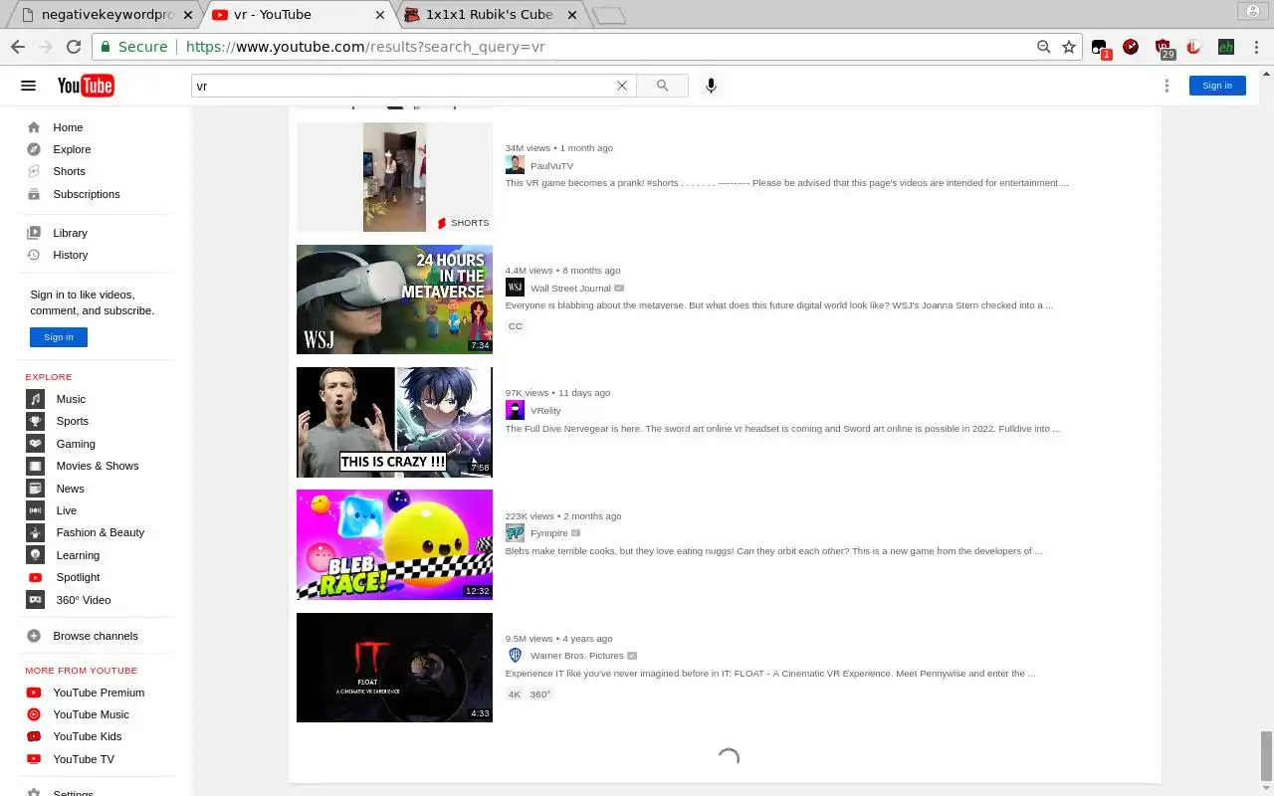Open the THIS IS CRAZY video thumbnail

pyautogui.click(x=394, y=422)
